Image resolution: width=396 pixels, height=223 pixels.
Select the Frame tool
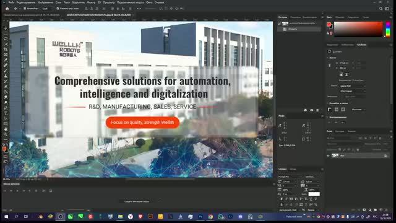click(x=6, y=55)
